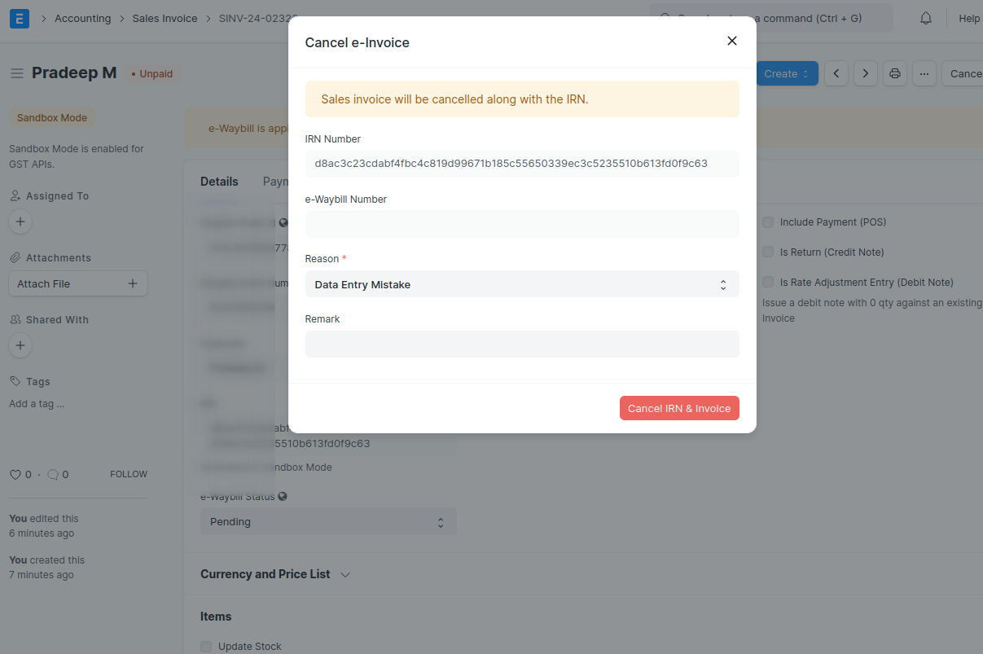Image resolution: width=983 pixels, height=654 pixels.
Task: Click Cancel IRN & Invoice button
Action: pos(678,408)
